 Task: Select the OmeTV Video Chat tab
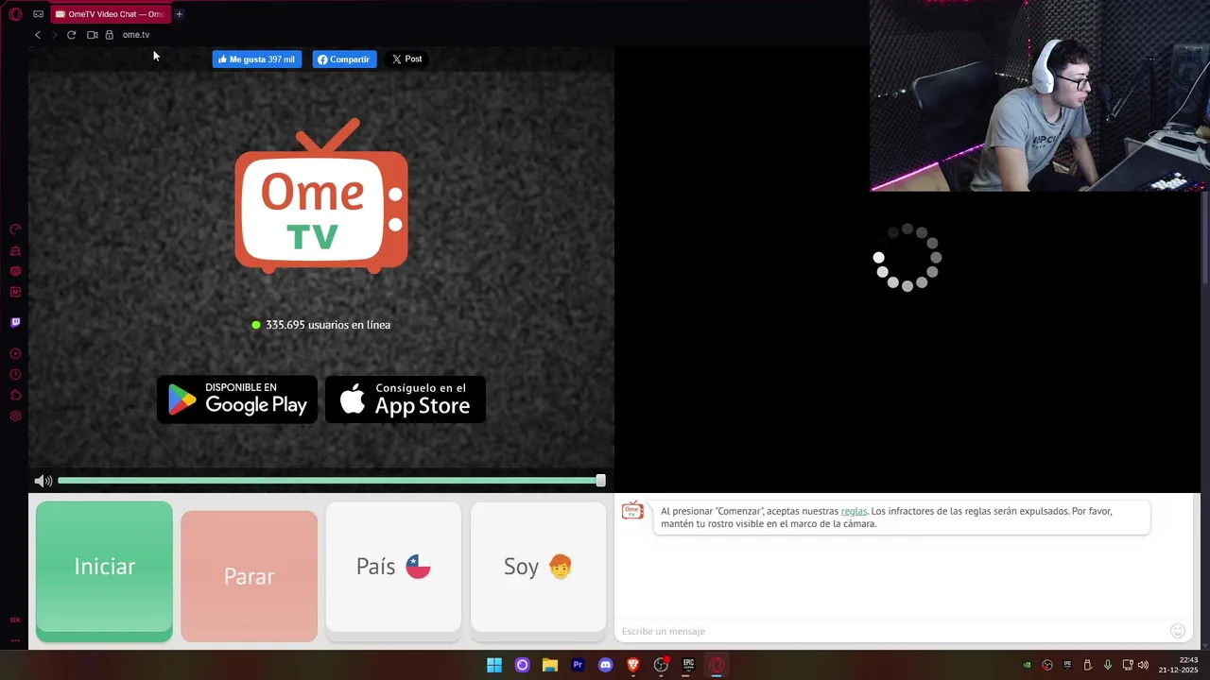(x=109, y=14)
